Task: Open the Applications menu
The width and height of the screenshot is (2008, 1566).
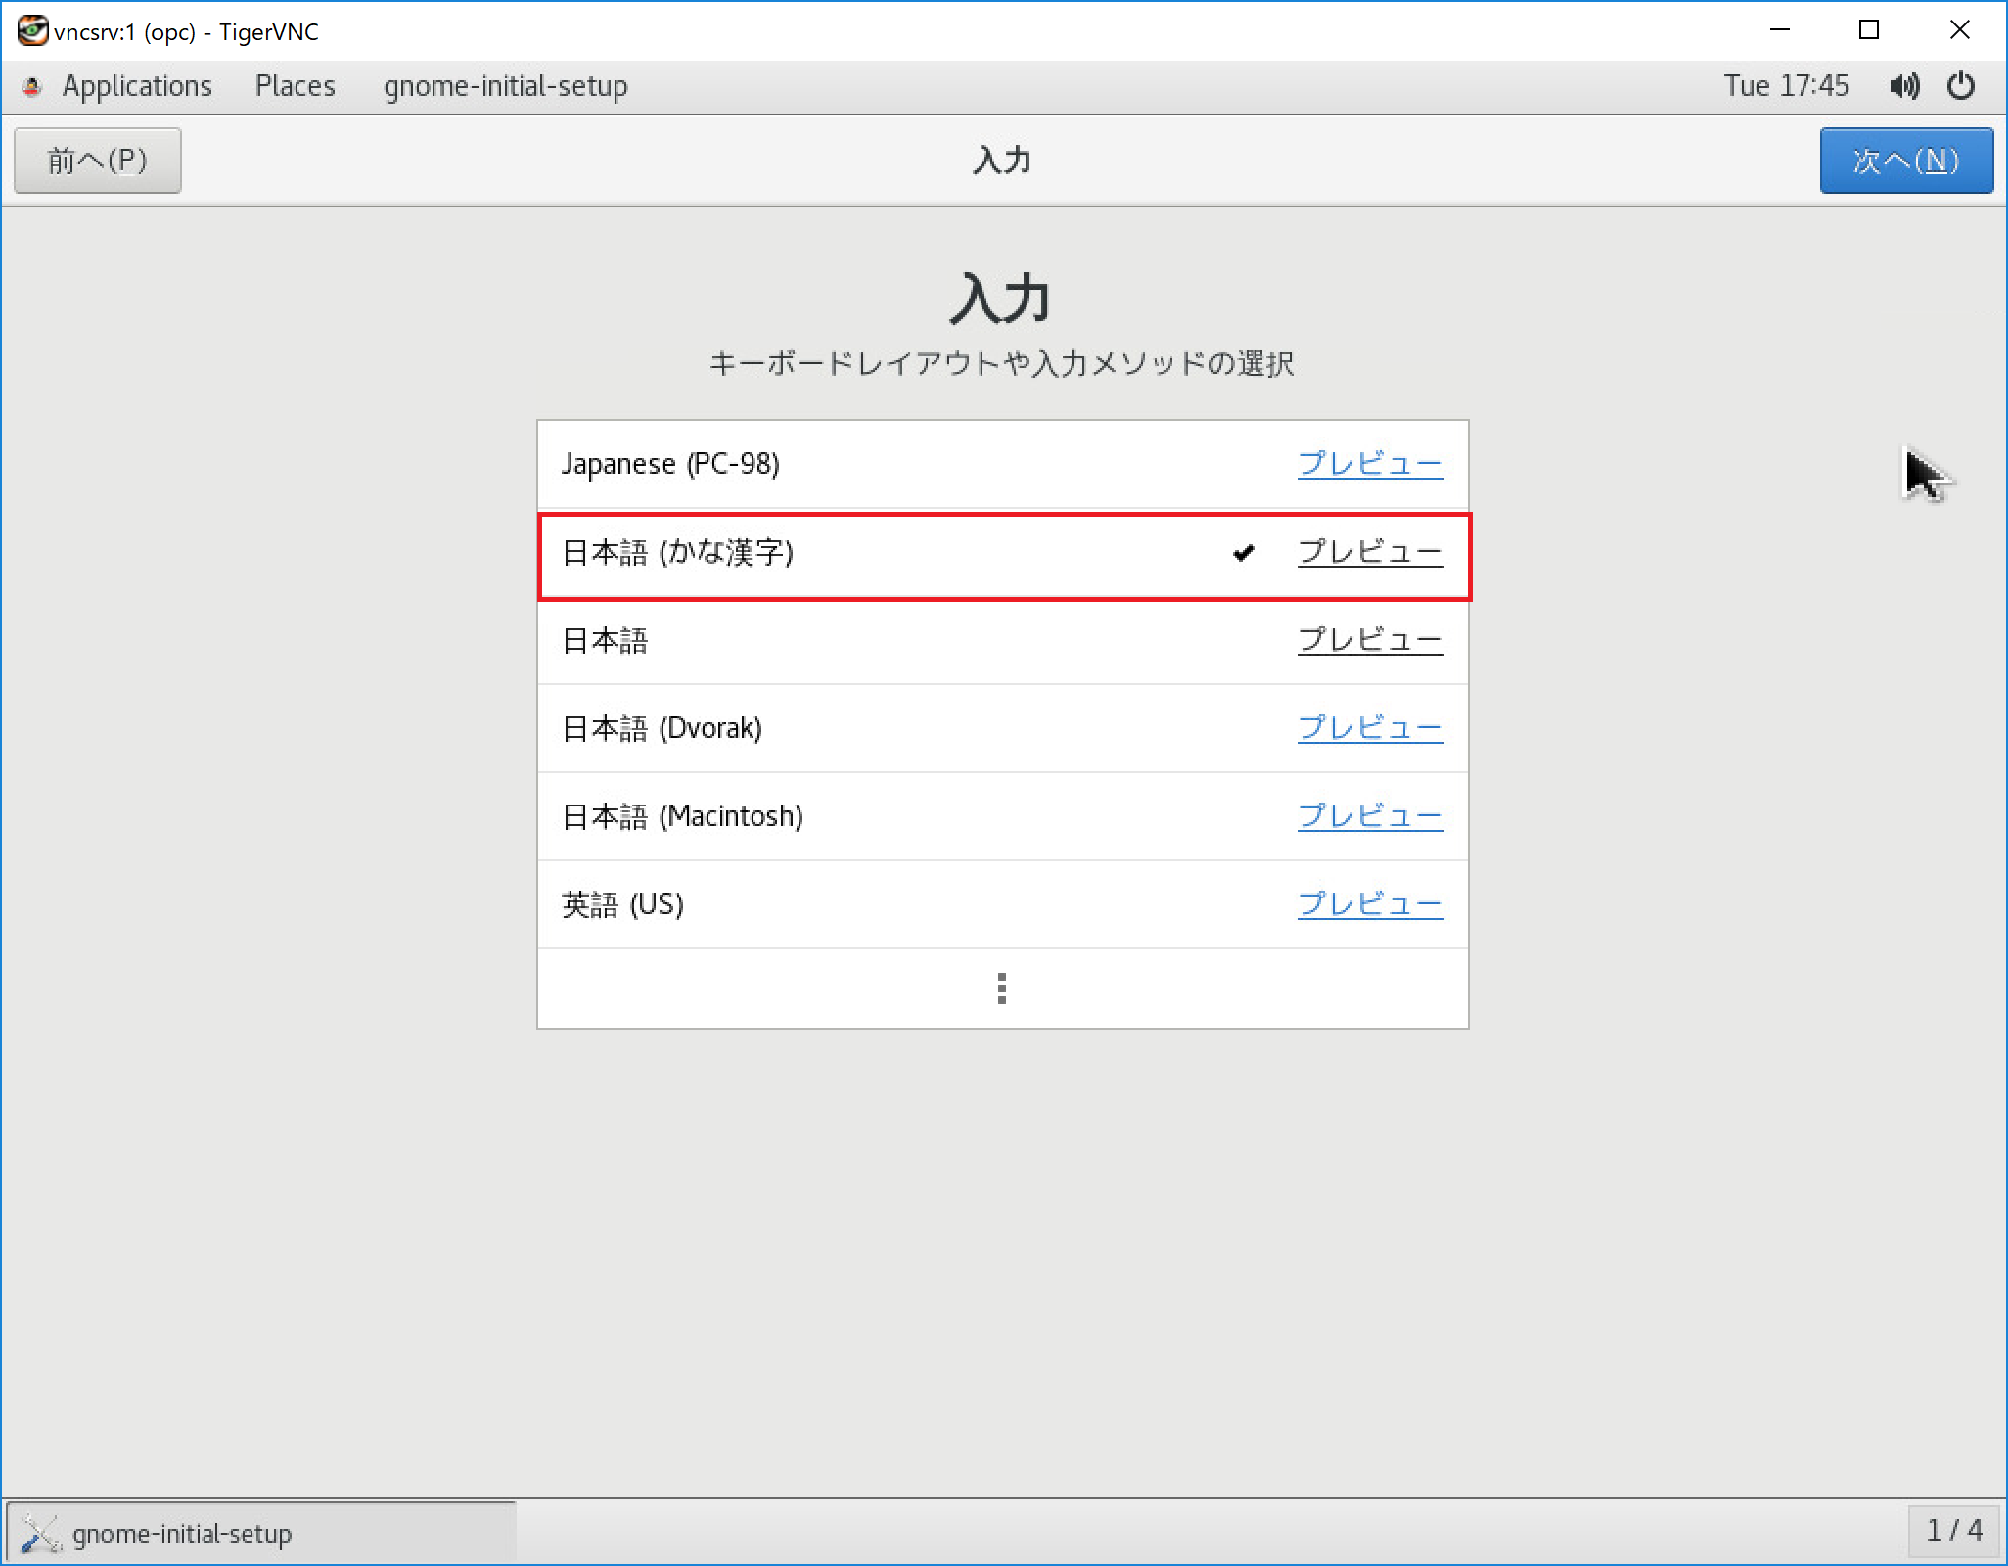Action: click(137, 85)
